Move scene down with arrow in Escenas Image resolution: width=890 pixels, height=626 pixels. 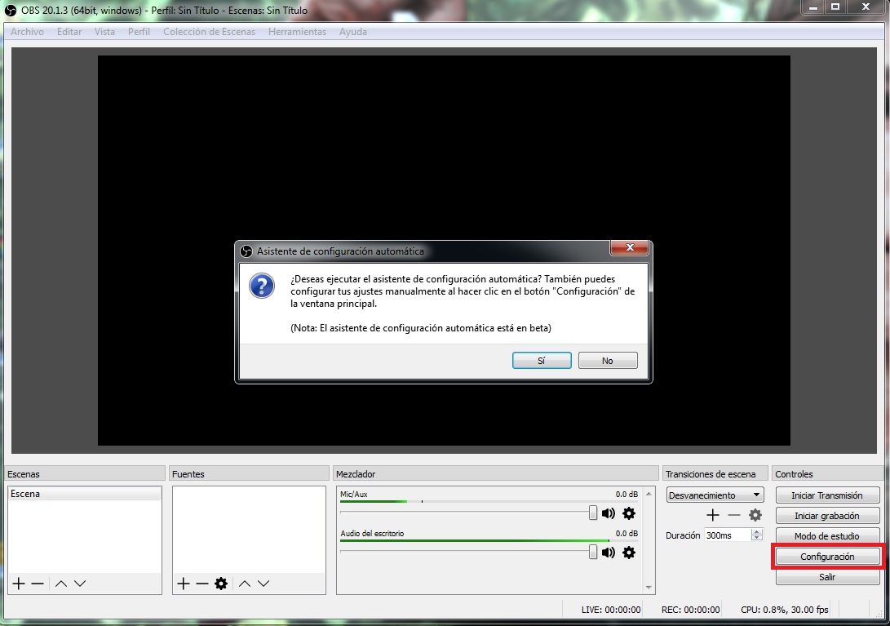click(x=80, y=584)
